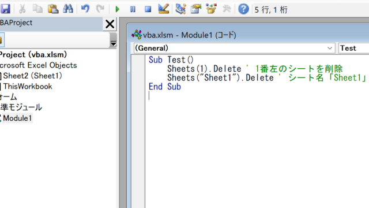The width and height of the screenshot is (369, 208).
Task: Open the Object Browser icon
Action: (x=211, y=9)
